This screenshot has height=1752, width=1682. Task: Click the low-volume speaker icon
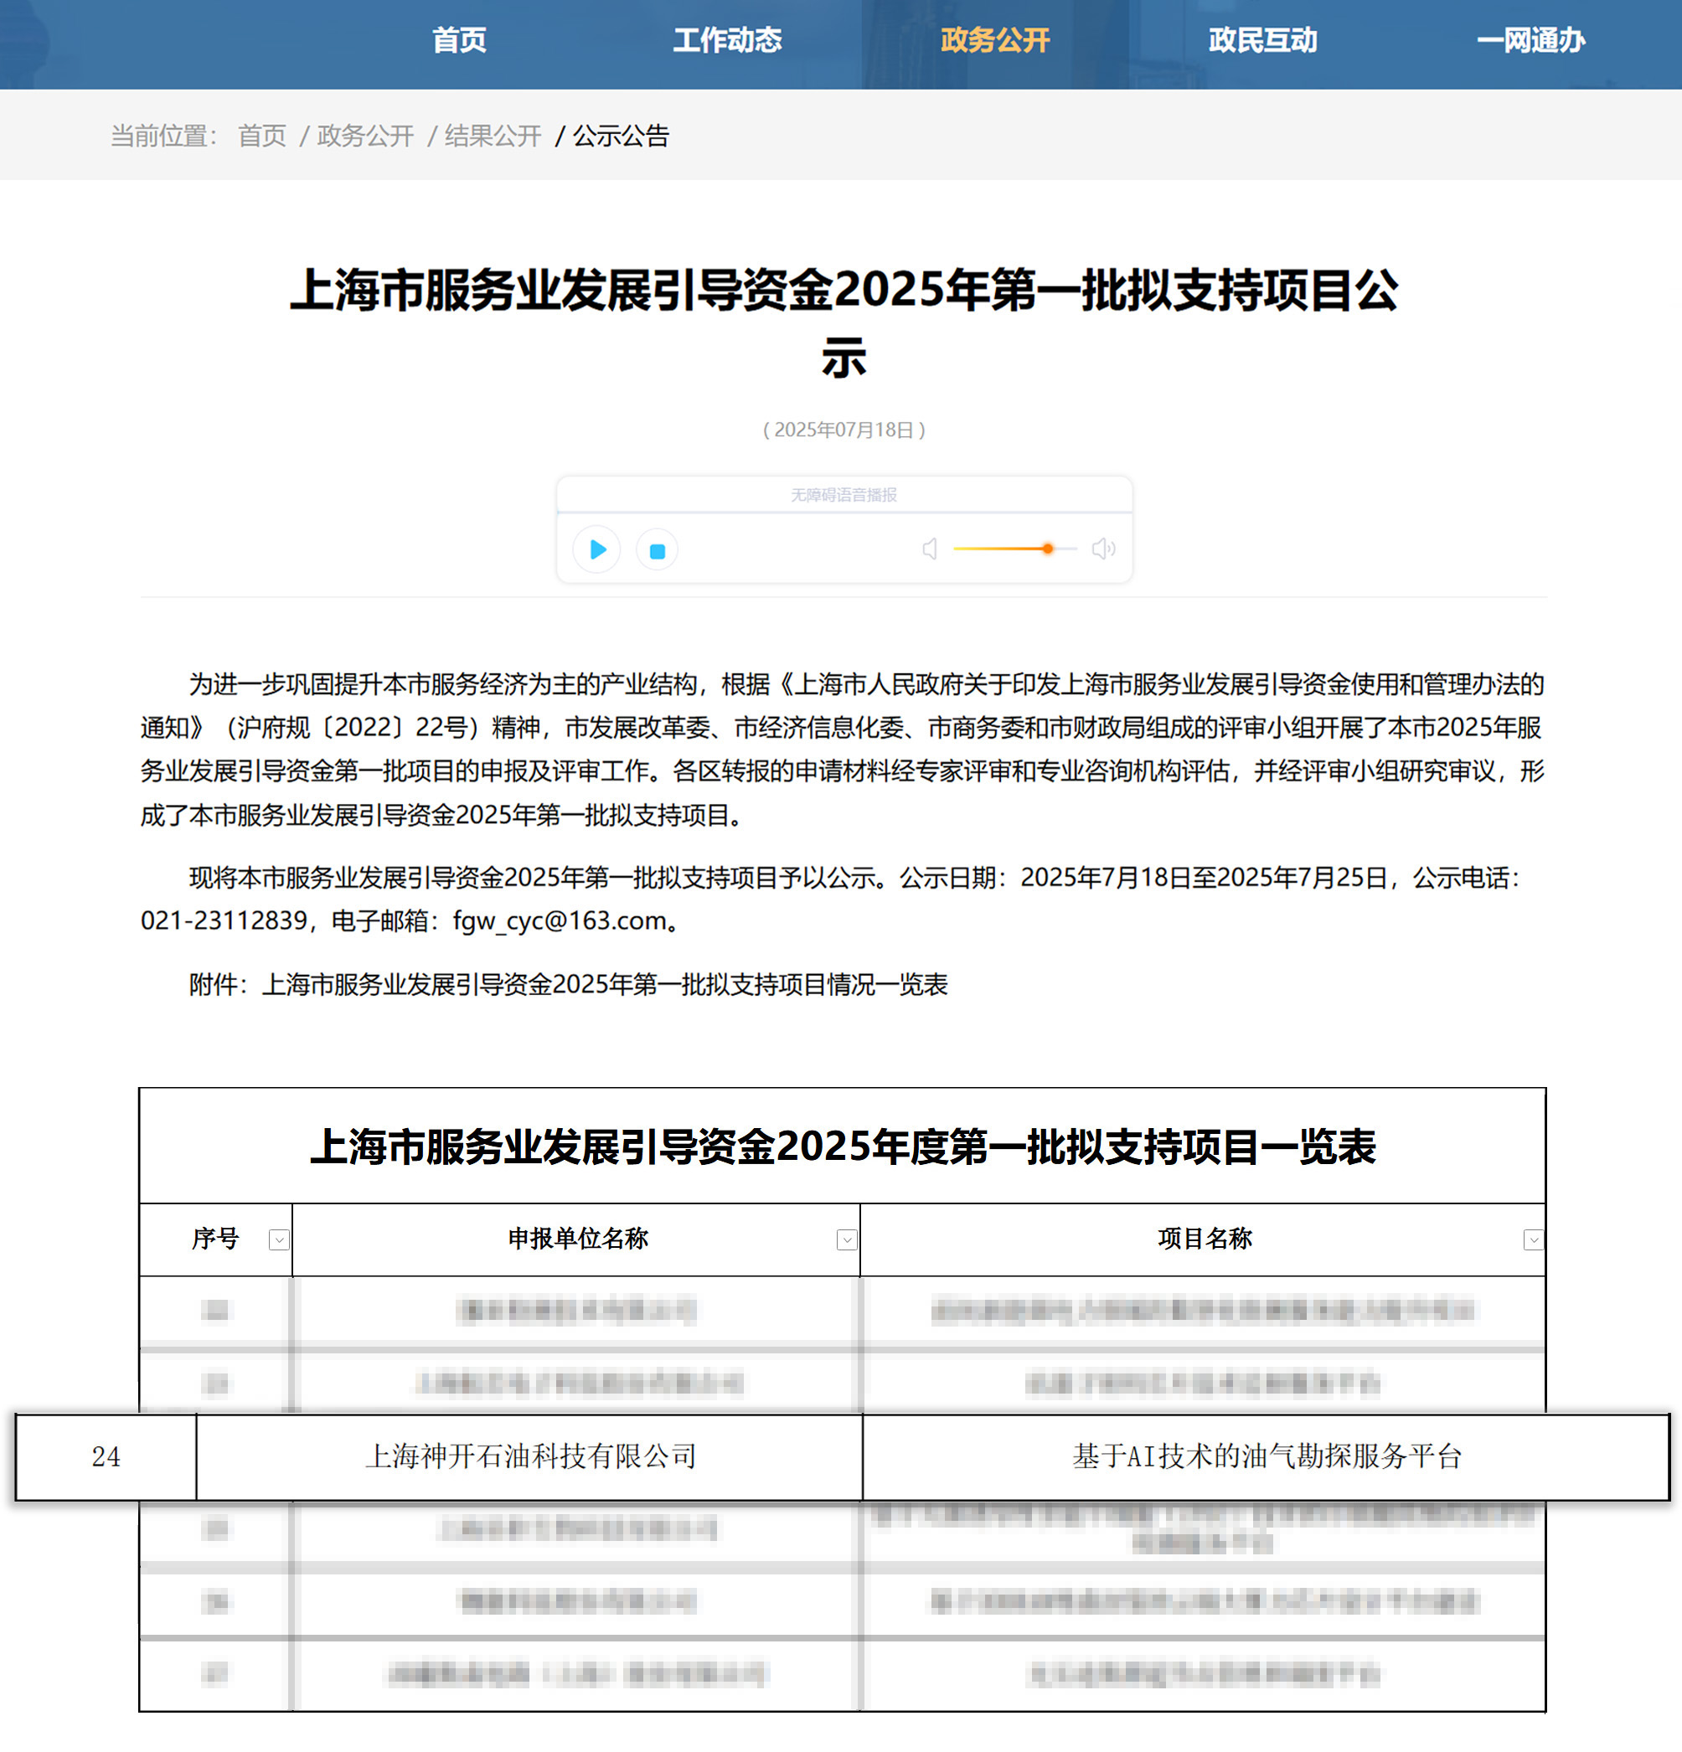pyautogui.click(x=930, y=549)
